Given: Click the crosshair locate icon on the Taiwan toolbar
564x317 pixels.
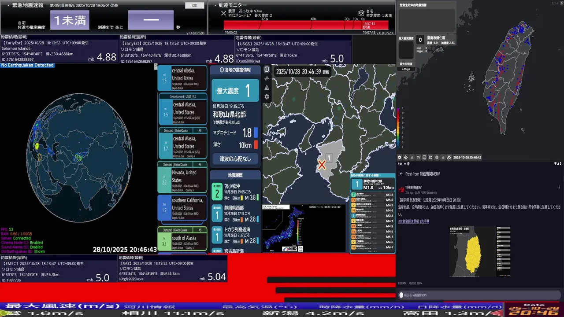Looking at the screenshot, I should click(x=406, y=157).
